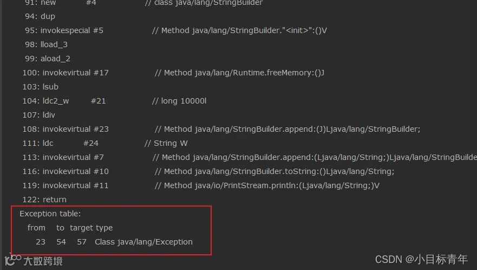Image resolution: width=477 pixels, height=270 pixels.
Task: Click the PrintStream.println method comment
Action: [x=267, y=185]
